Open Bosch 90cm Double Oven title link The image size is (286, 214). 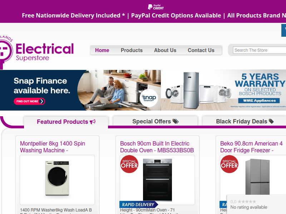(x=157, y=147)
